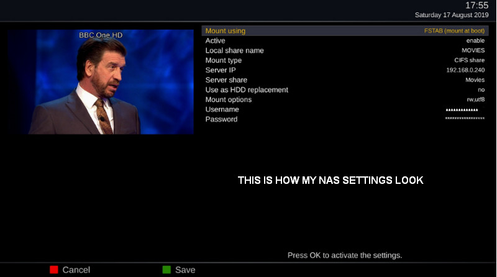The image size is (497, 277).
Task: Select the 'Mount type' setting label
Action: 224,60
